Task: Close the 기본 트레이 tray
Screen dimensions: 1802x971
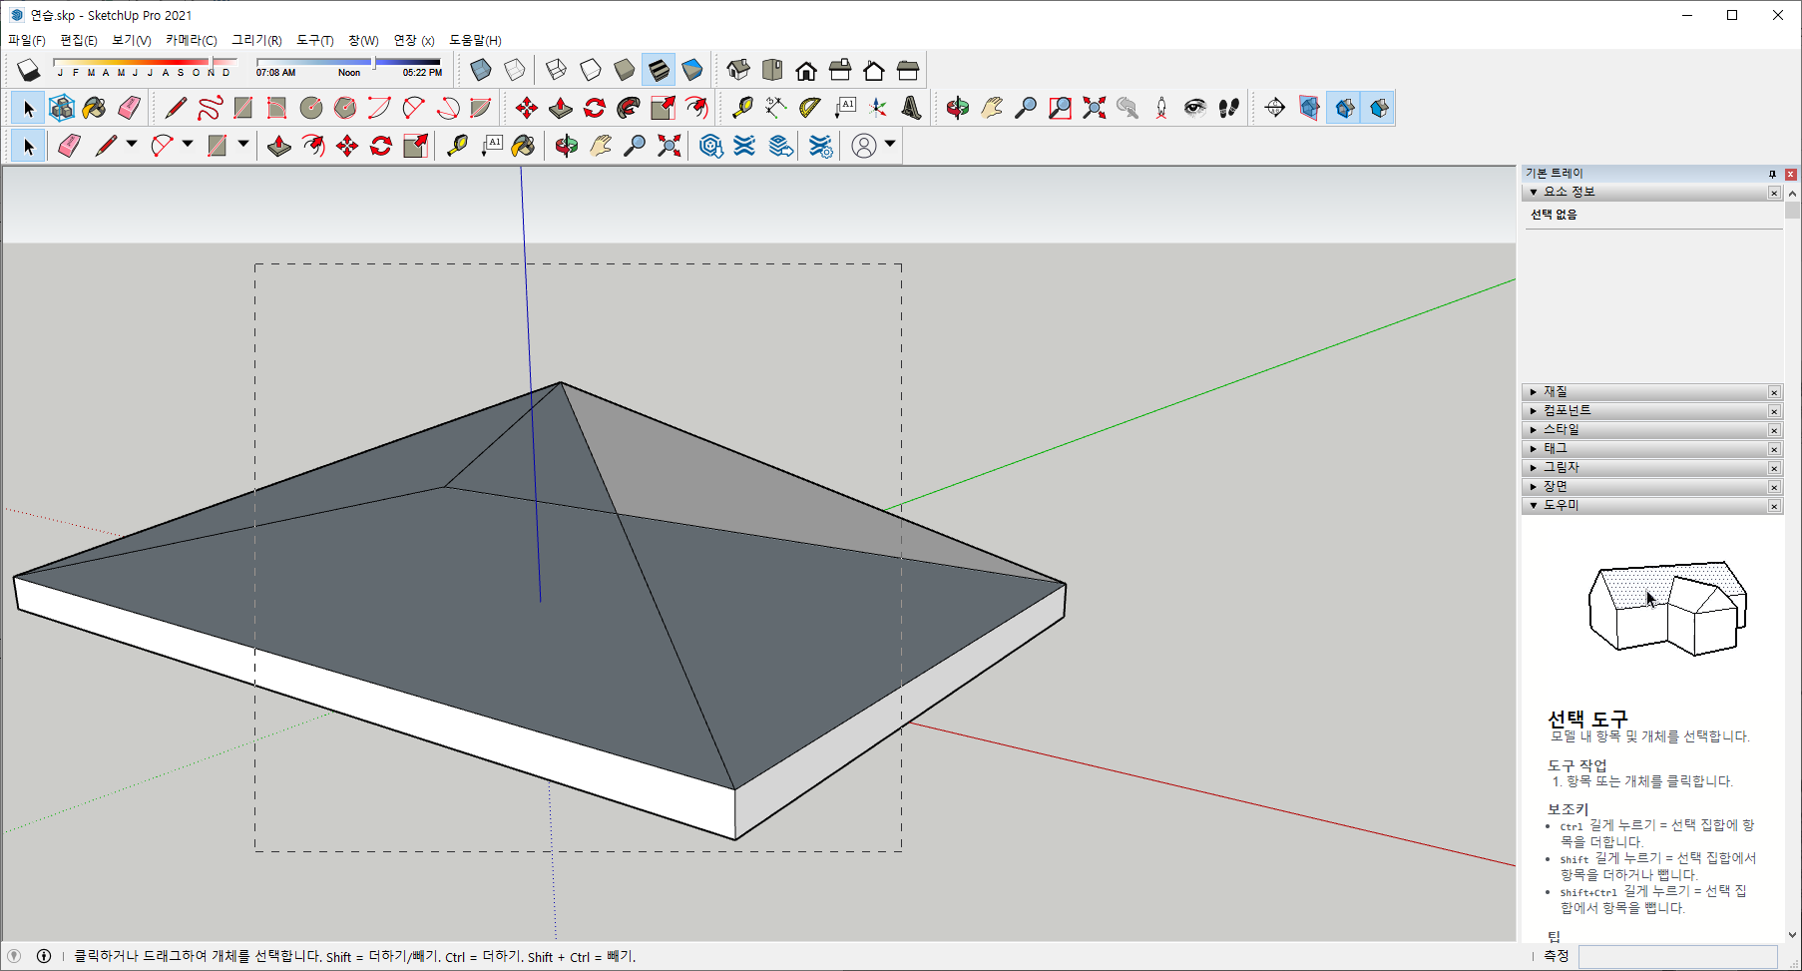Action: click(1791, 174)
